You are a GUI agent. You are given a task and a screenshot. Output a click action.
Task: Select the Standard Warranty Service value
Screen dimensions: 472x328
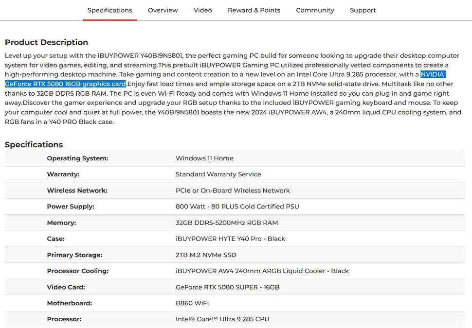tap(218, 174)
